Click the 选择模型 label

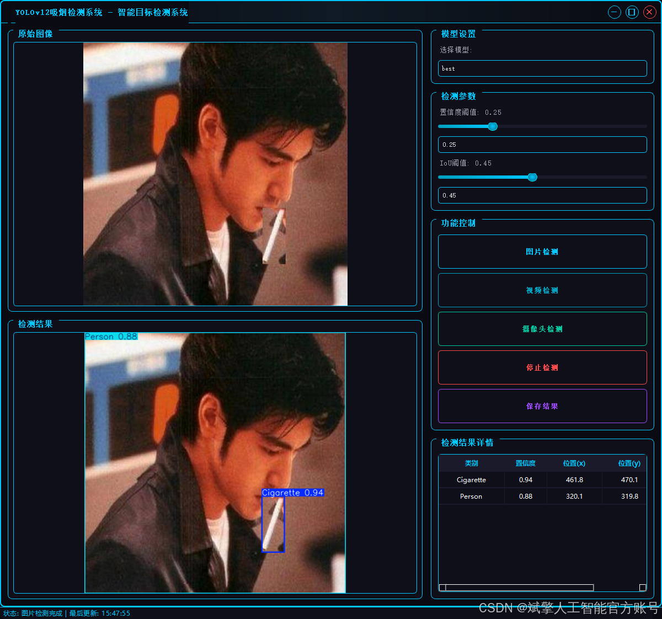[x=456, y=50]
